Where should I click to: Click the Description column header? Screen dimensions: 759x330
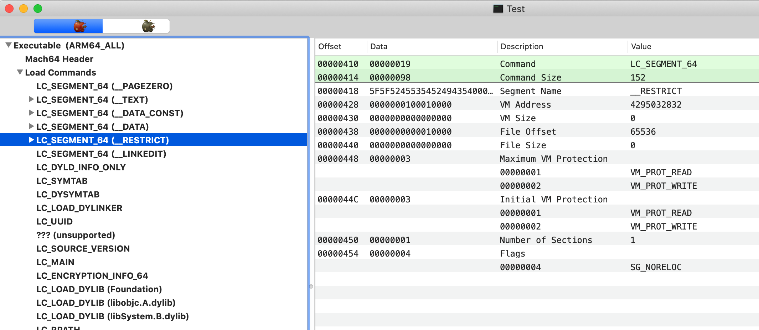tap(562, 47)
